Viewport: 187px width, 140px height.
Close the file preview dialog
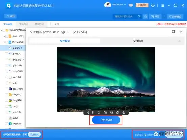pos(181,31)
